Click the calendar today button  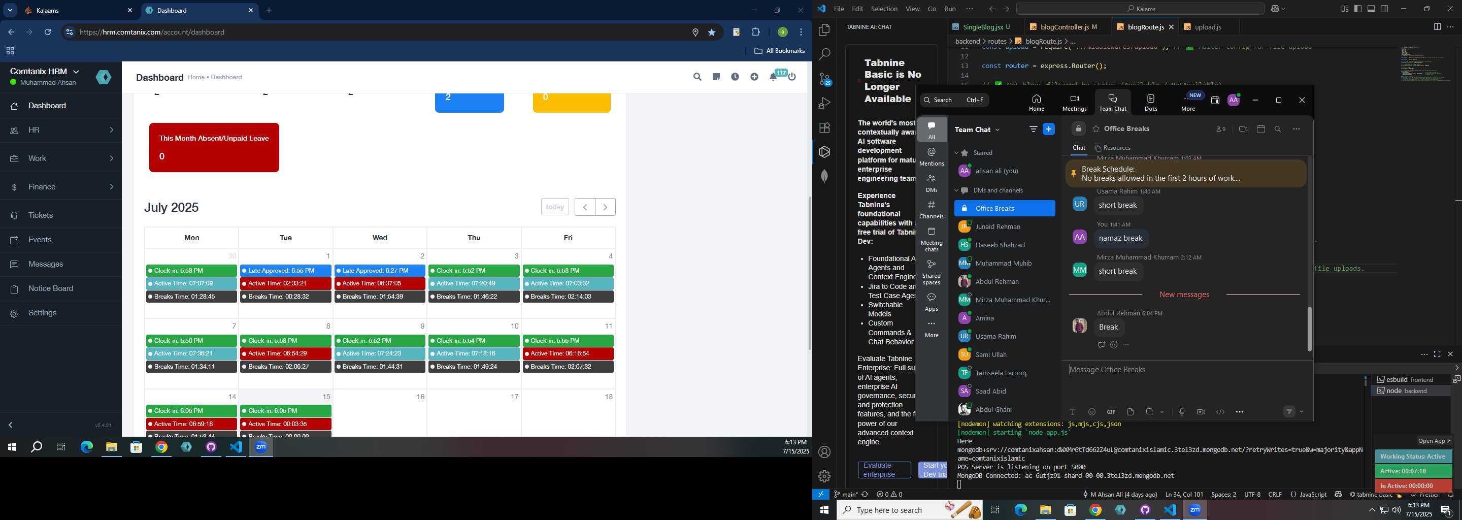pos(554,207)
